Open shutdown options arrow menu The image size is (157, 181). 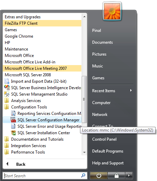click(129, 176)
